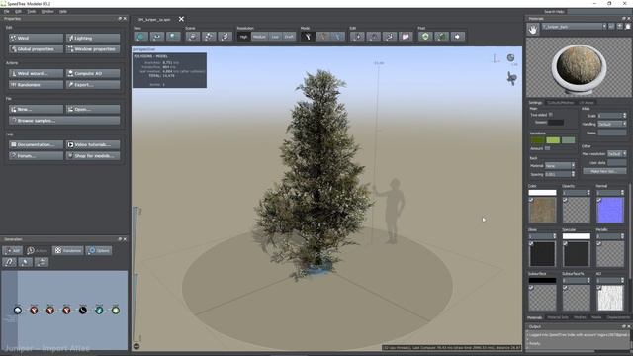The image size is (633, 356).
Task: Click the blue Normal map thumbnail
Action: pyautogui.click(x=610, y=210)
